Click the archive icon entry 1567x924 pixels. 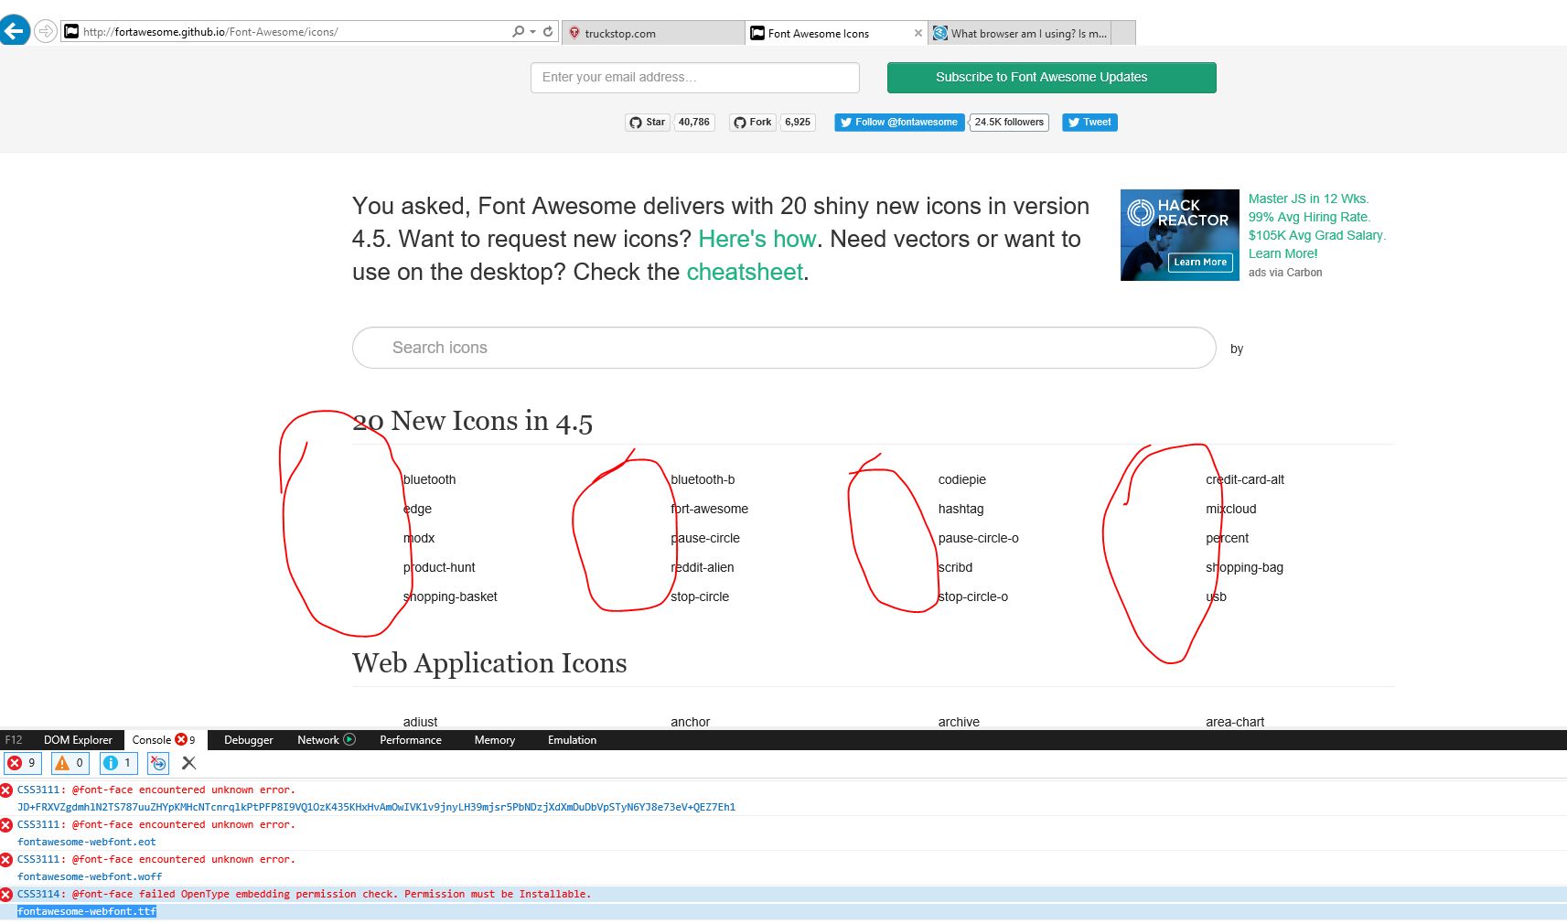click(959, 722)
